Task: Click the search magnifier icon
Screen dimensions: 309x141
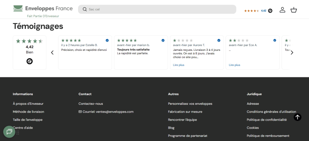Action: point(85,9)
